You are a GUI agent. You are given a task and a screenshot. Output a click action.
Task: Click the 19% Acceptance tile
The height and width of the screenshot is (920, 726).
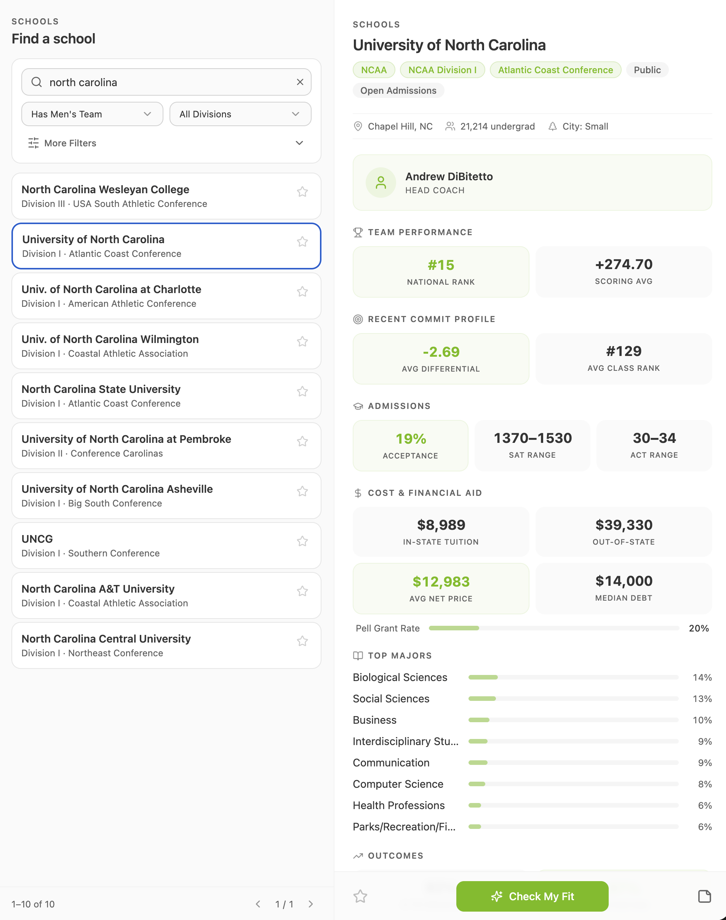pyautogui.click(x=411, y=446)
